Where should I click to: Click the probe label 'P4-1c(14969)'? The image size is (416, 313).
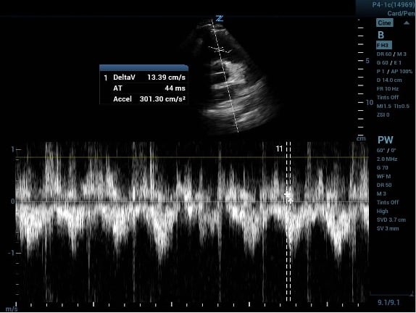393,5
